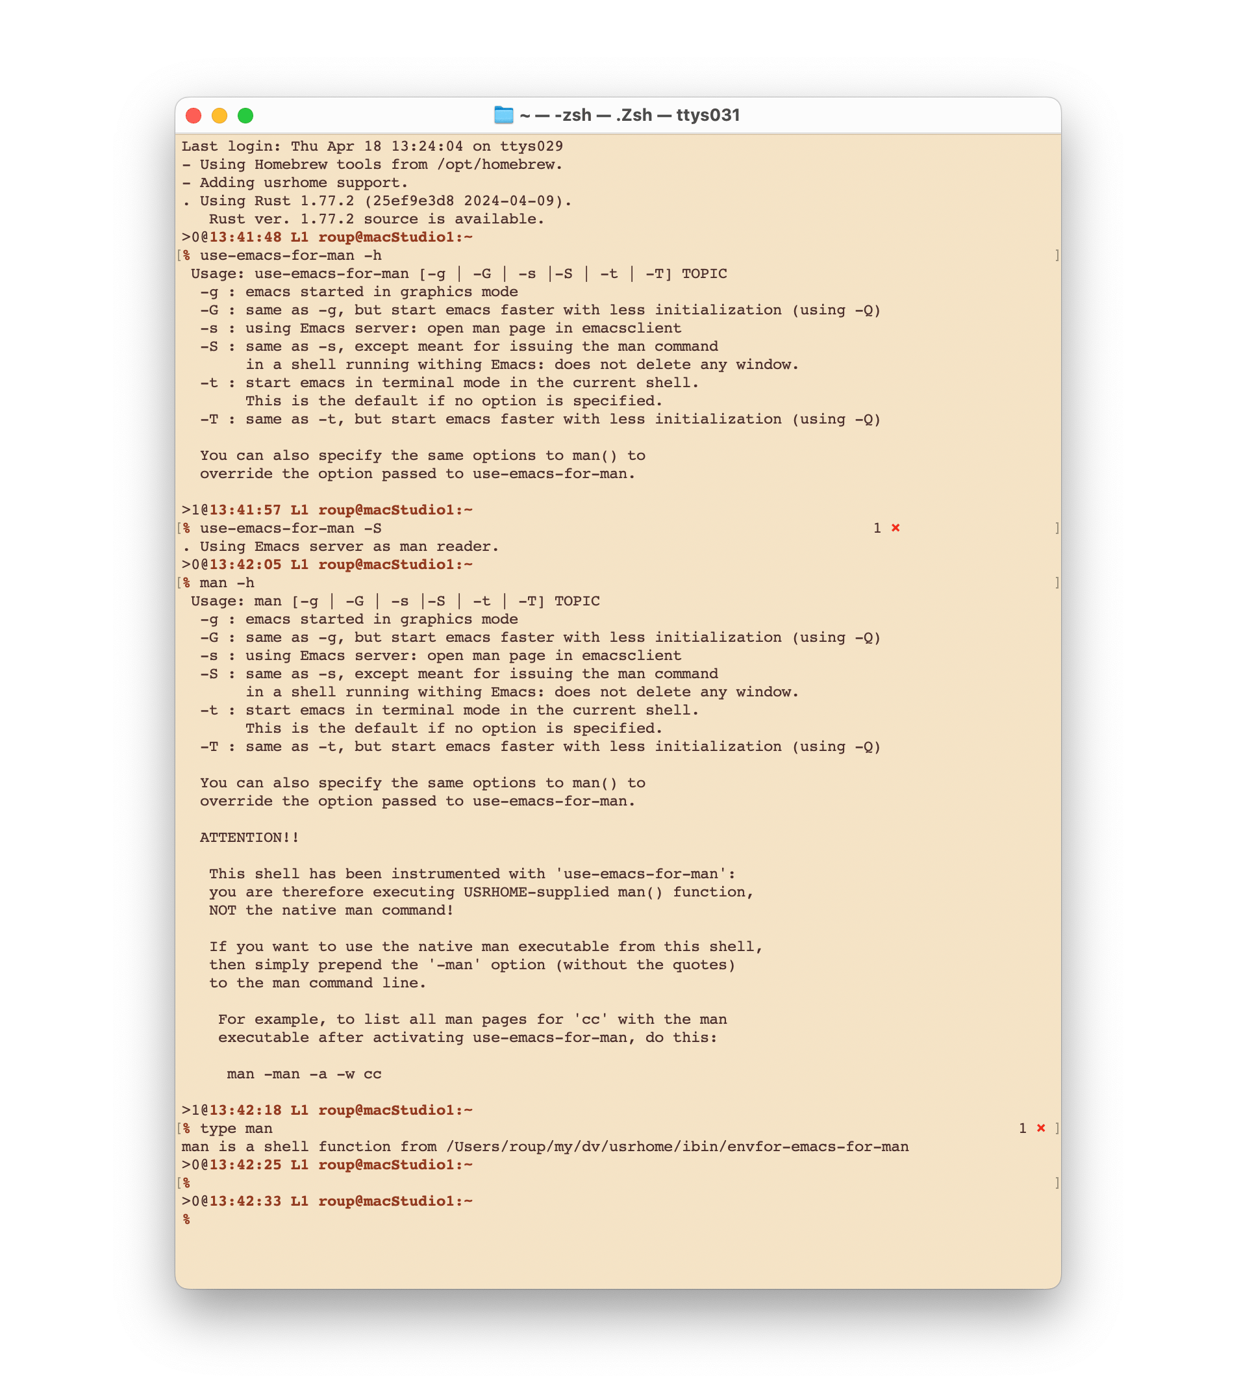
Task: Click the '/opt/homebrew.' path text
Action: click(499, 164)
